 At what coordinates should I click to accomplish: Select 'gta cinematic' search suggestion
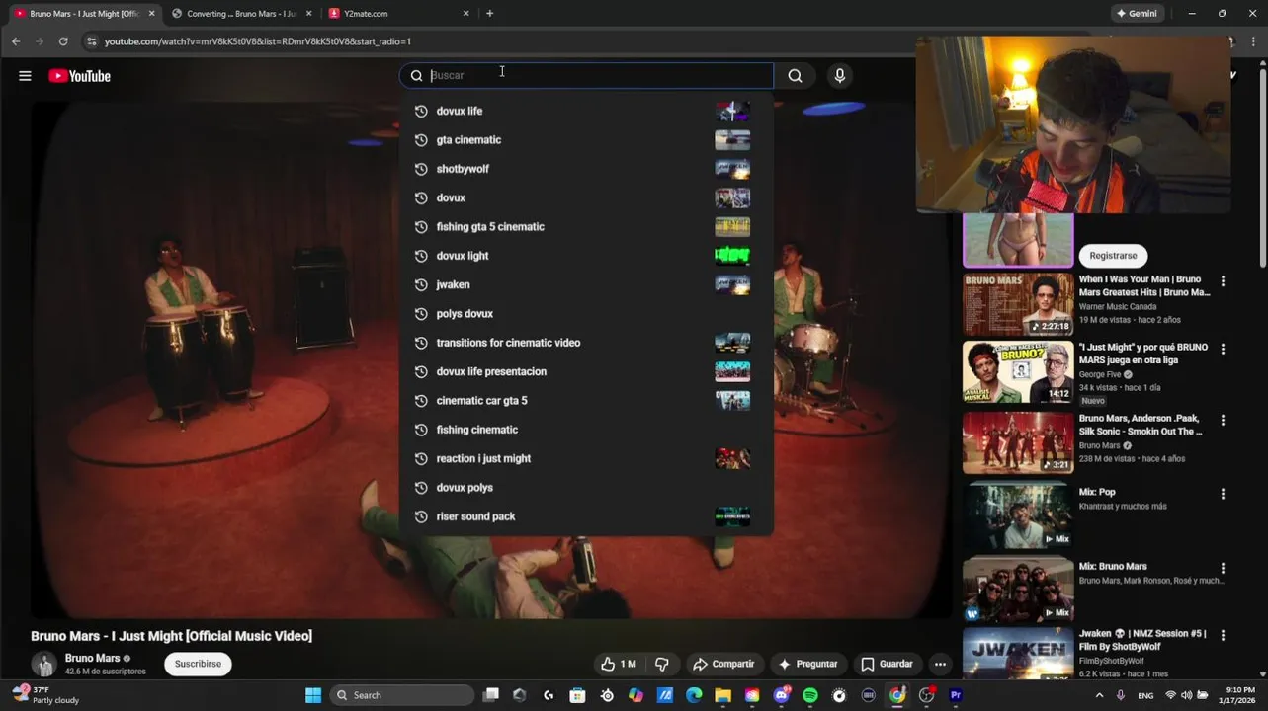[586, 140]
